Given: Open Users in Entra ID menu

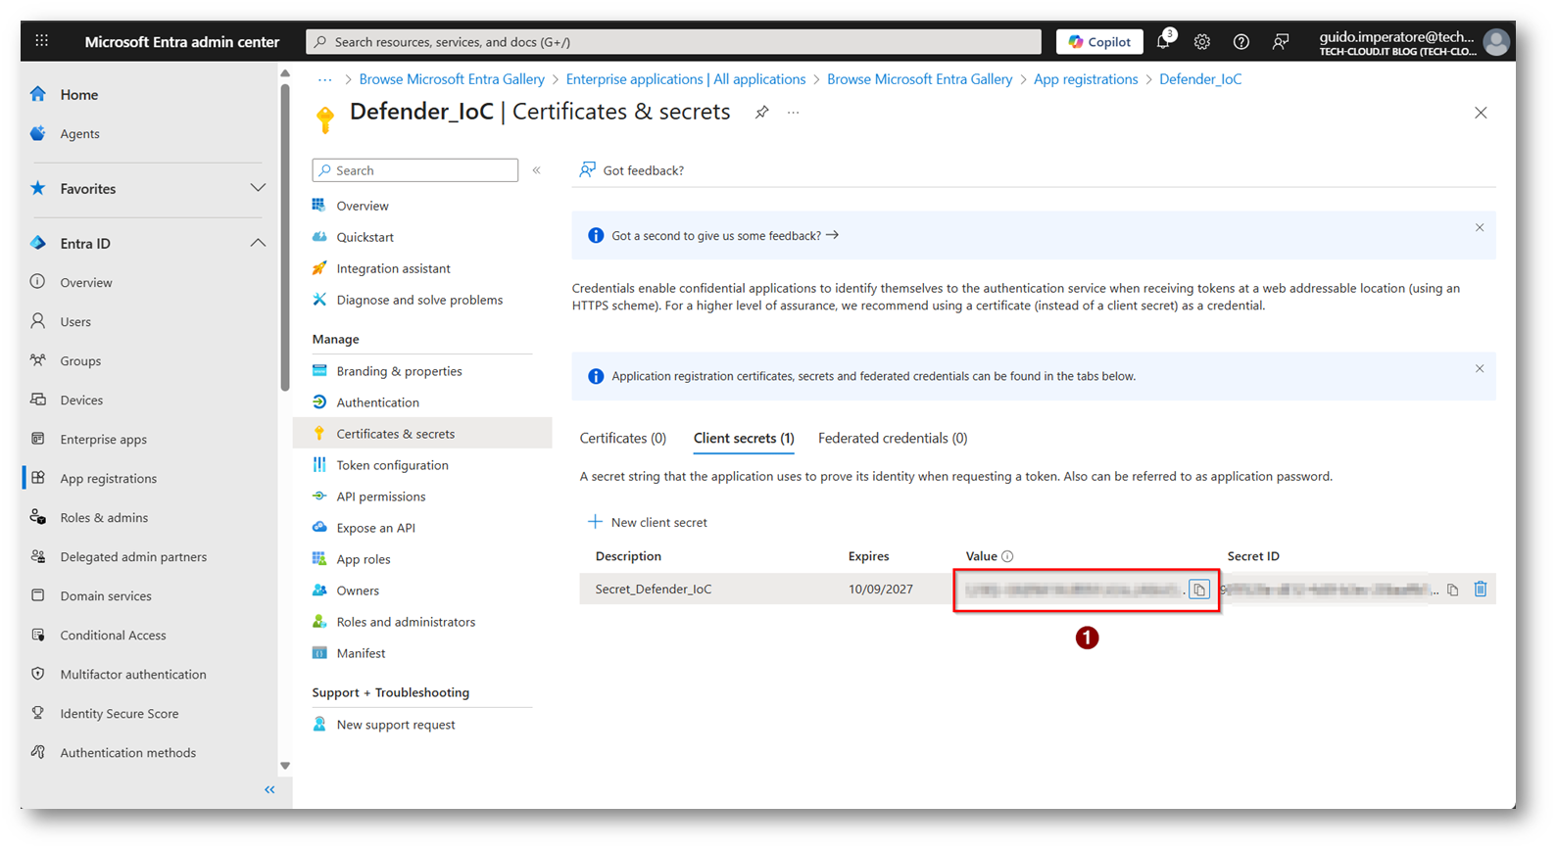Looking at the screenshot, I should 75,321.
